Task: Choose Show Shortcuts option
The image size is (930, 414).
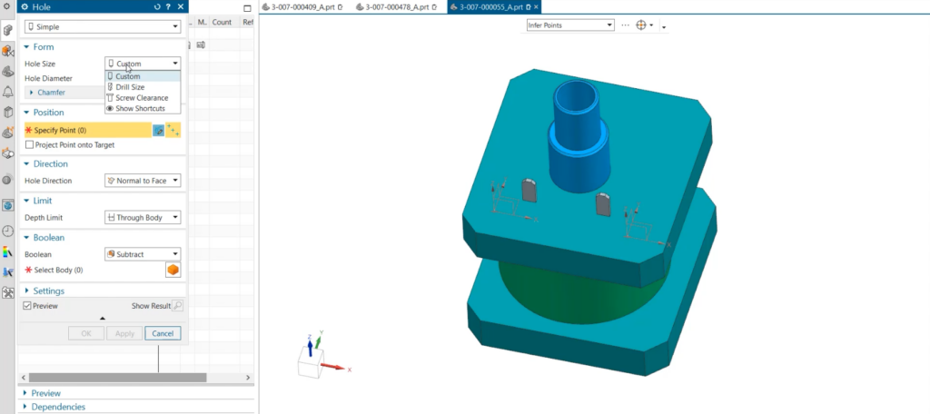Action: (143, 109)
